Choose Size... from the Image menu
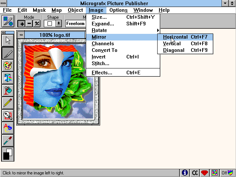 [x=123, y=17]
